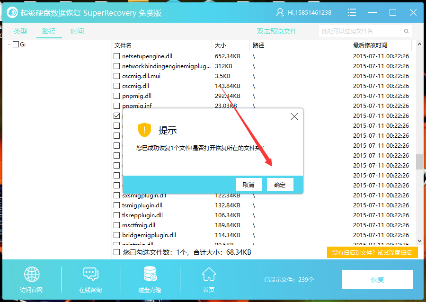Switch to the 时间 tab
This screenshot has height=302, width=426.
[x=77, y=31]
